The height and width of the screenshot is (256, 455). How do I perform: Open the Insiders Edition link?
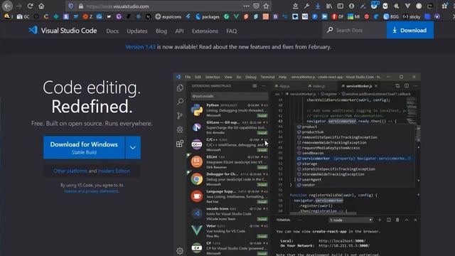(114, 171)
